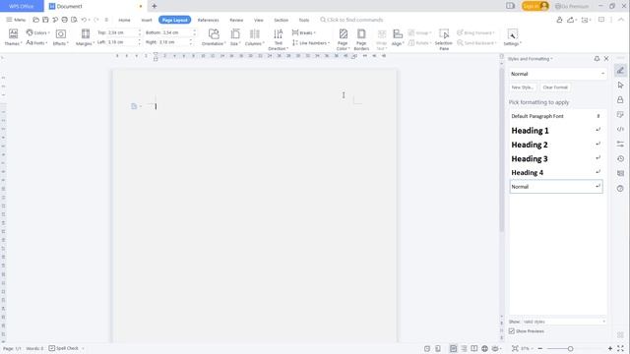Pin the Styles and Formatting pane
This screenshot has height=354, width=630.
(x=597, y=59)
